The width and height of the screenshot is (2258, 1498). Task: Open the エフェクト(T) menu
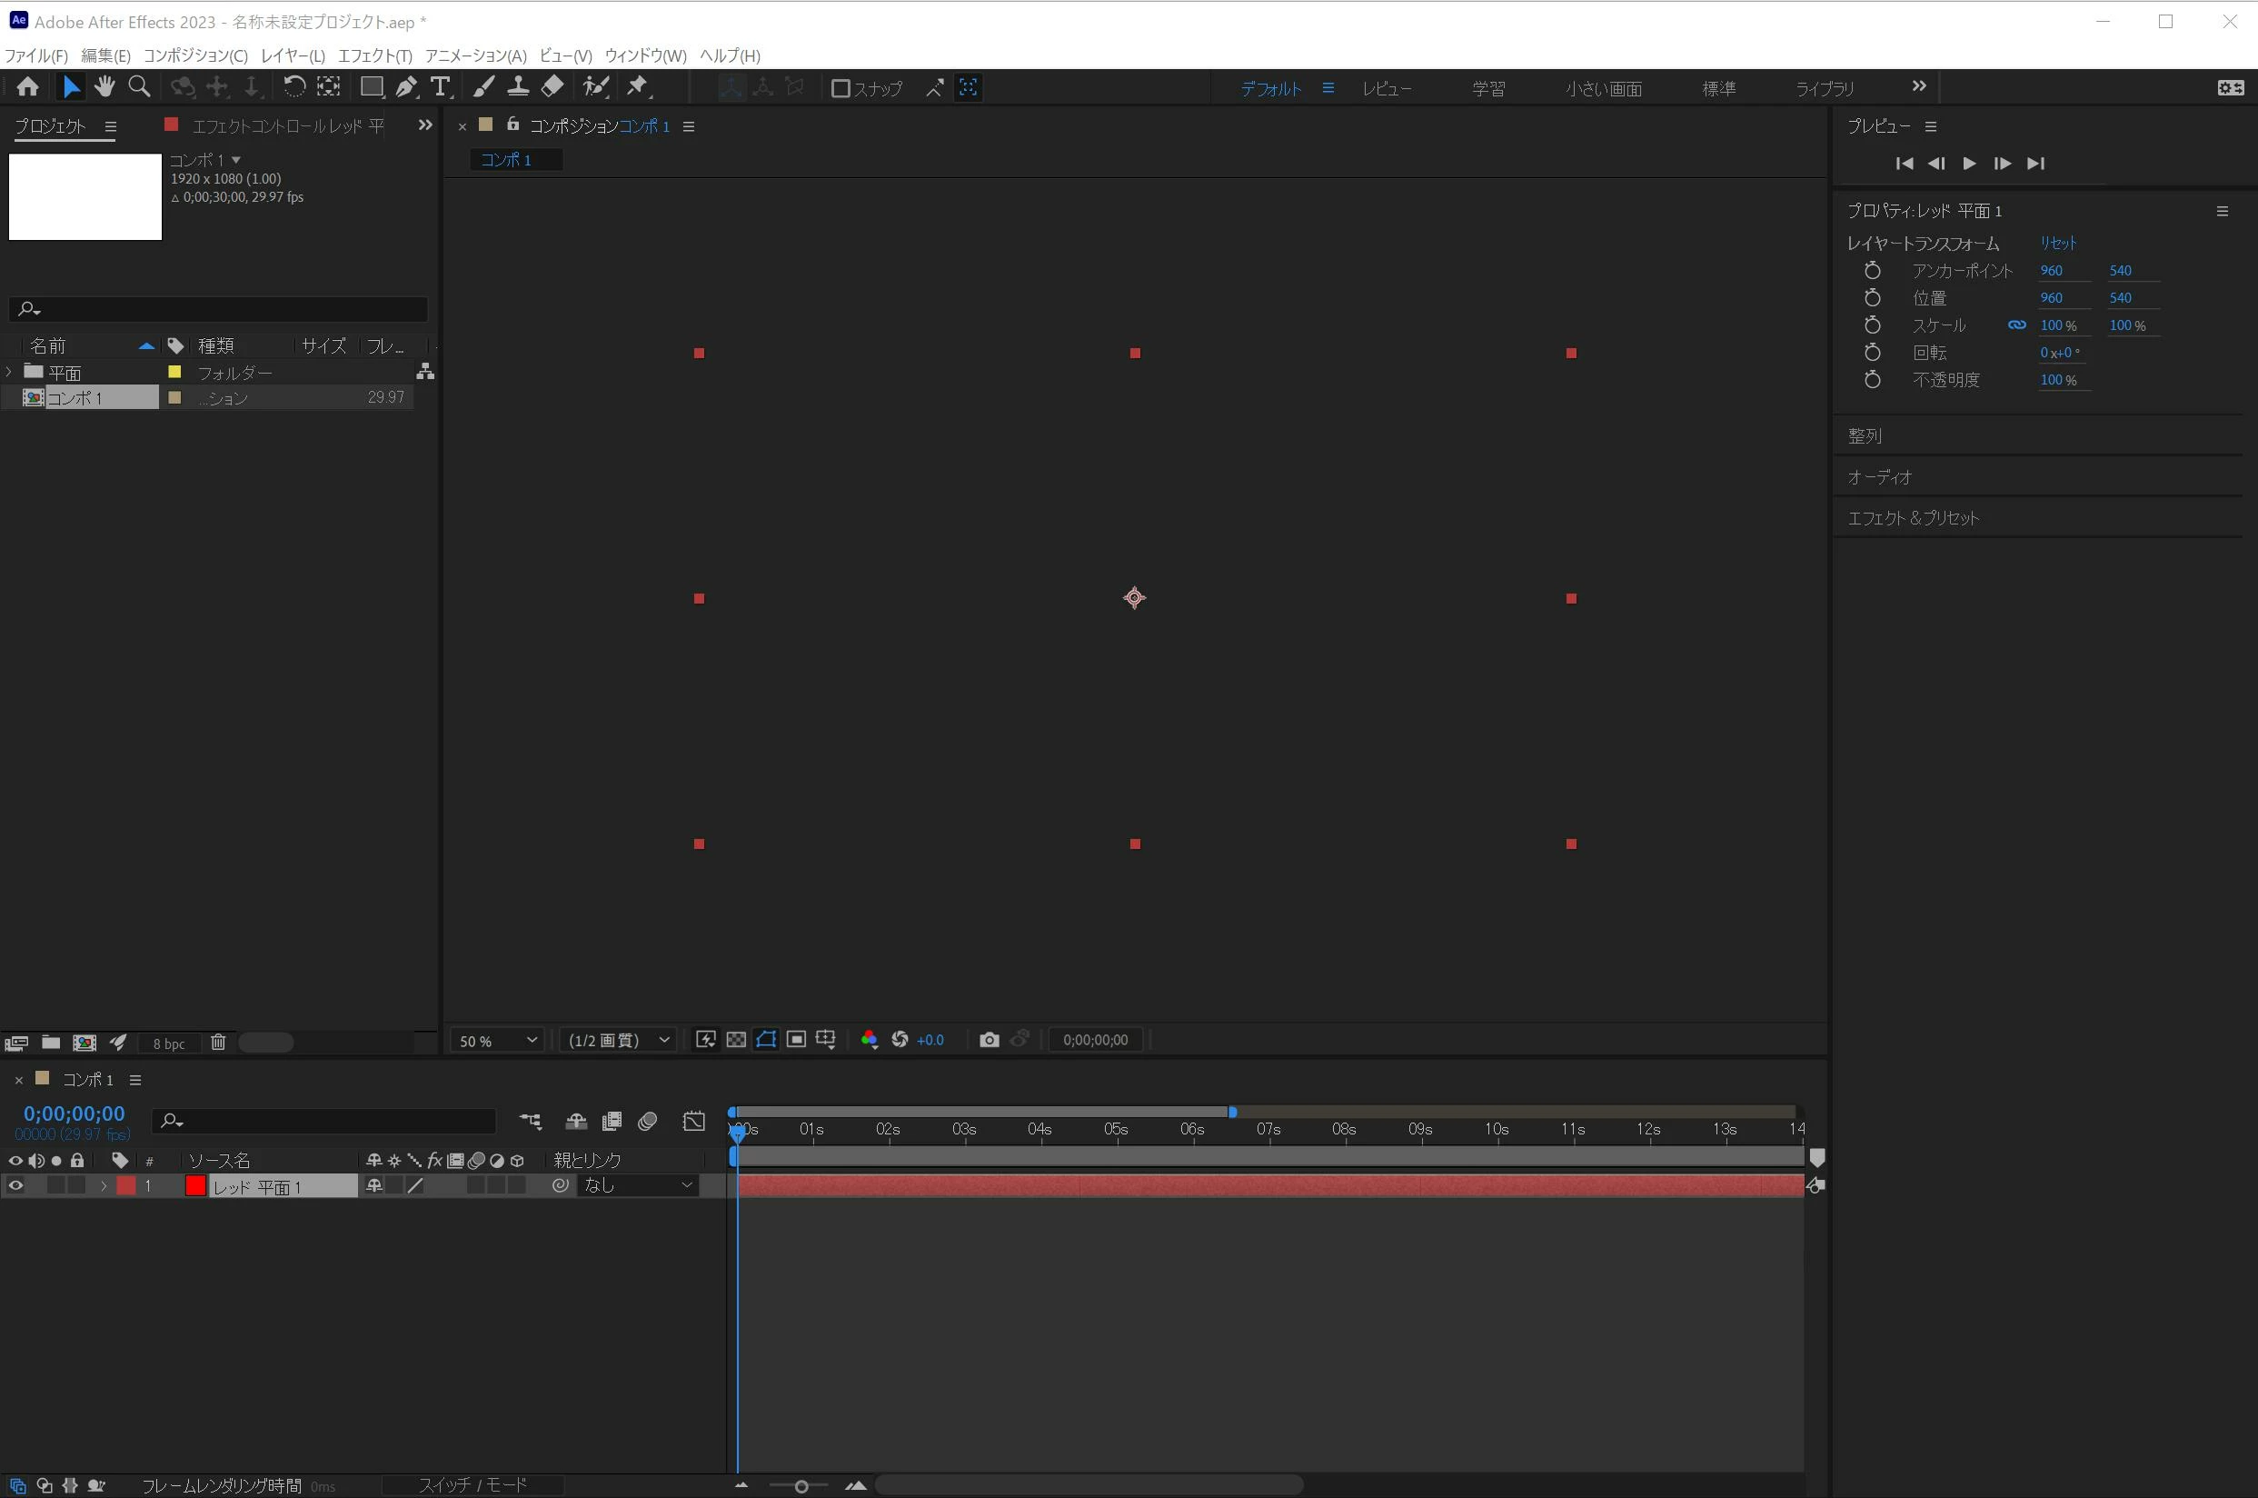[374, 55]
